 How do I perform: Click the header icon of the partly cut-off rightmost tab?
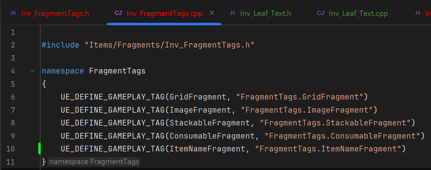tap(418, 13)
